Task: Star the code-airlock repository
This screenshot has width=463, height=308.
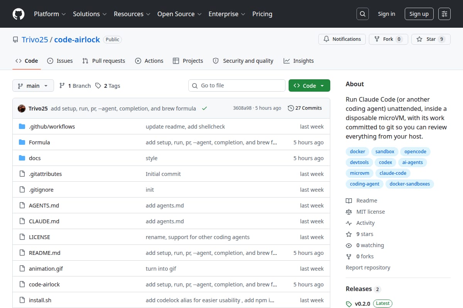Action: [431, 39]
